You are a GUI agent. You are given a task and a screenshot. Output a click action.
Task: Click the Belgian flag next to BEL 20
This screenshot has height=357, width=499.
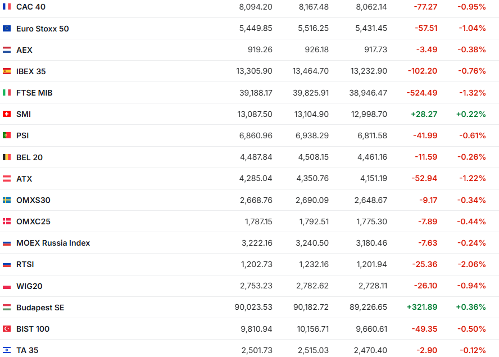(7, 157)
